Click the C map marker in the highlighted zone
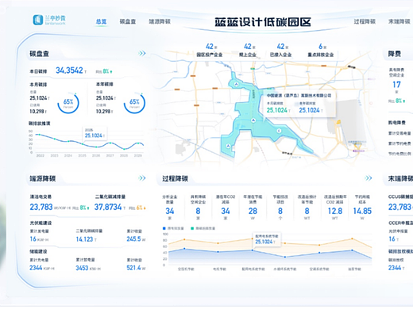Viewport: 413px width, 309px height. coord(279,131)
